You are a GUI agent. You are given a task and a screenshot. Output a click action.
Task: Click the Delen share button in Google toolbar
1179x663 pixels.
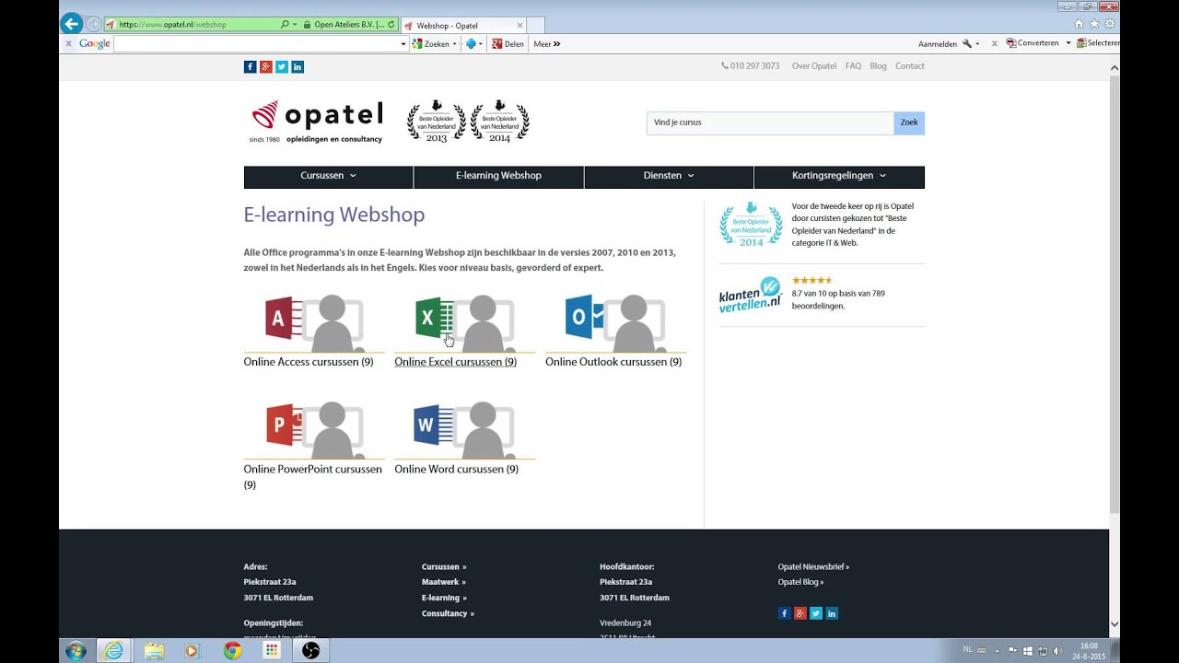pos(508,43)
